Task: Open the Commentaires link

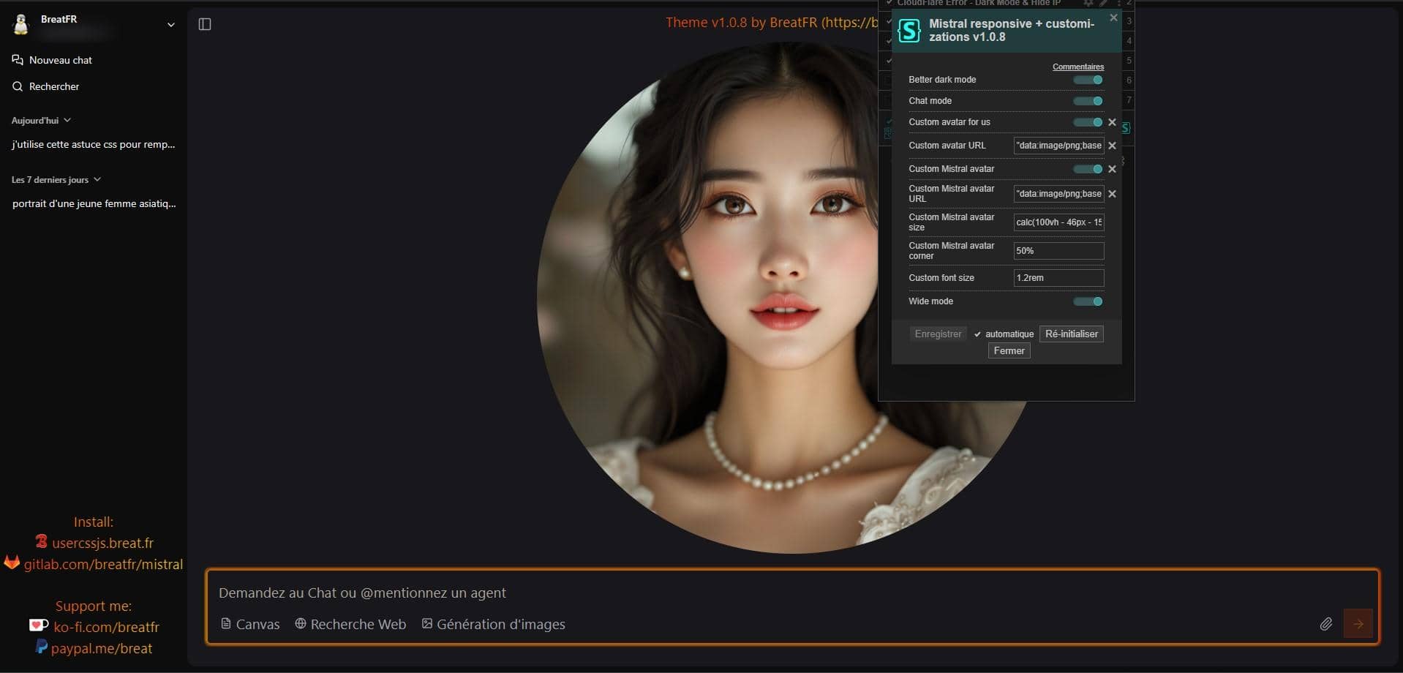Action: pyautogui.click(x=1078, y=67)
